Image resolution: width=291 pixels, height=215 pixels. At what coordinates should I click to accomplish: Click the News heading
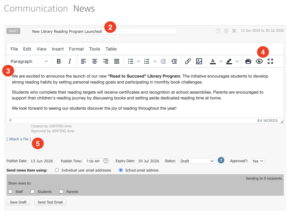pos(84,9)
